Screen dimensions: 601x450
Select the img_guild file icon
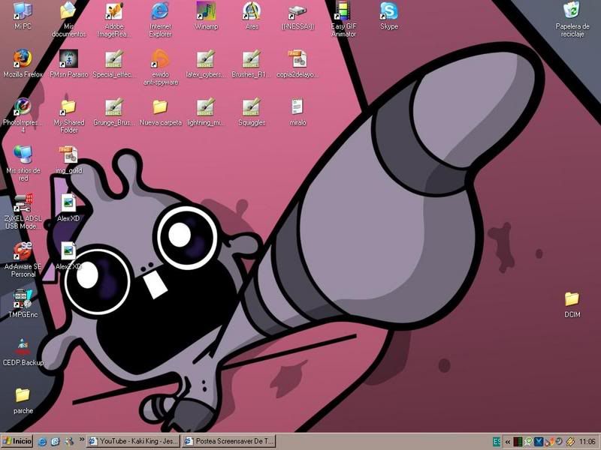68,160
